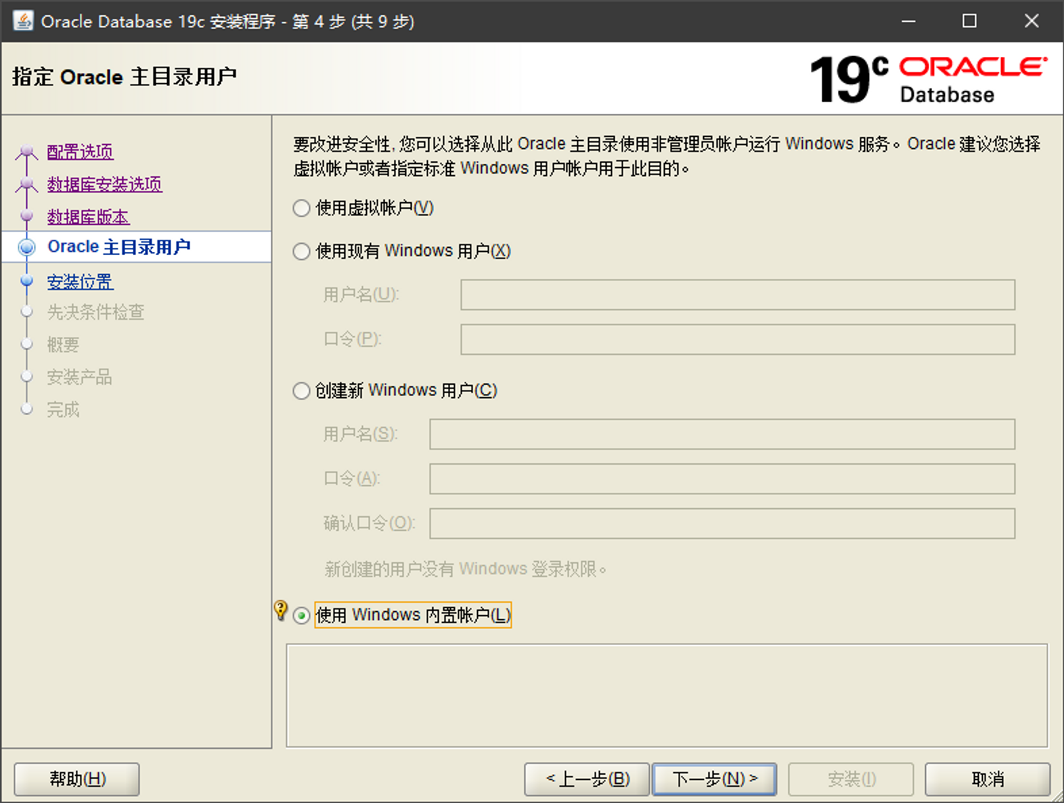Click 取消 to cancel installation
Image resolution: width=1064 pixels, height=803 pixels.
[987, 779]
